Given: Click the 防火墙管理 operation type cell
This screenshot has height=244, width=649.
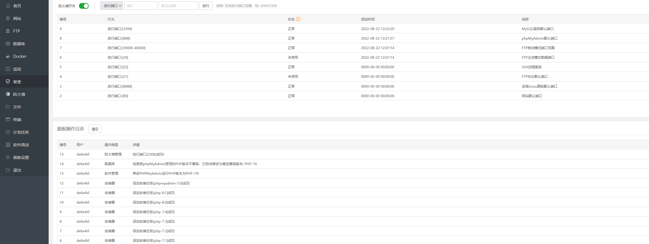Looking at the screenshot, I should point(113,154).
